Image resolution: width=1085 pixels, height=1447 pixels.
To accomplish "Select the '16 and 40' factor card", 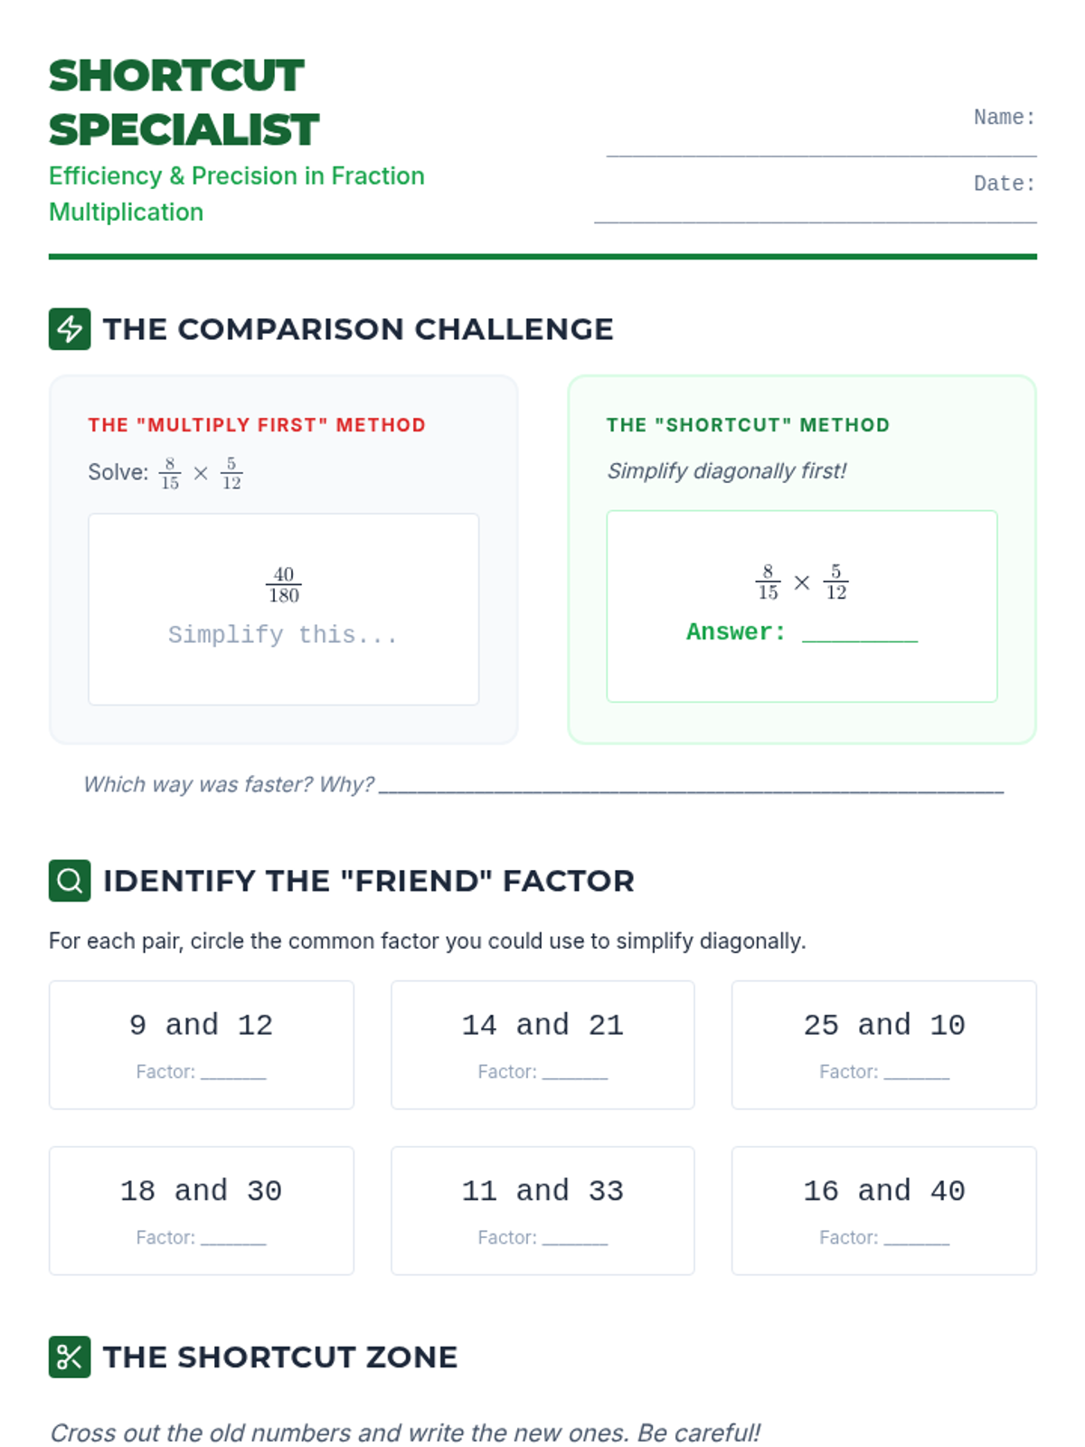I will [x=884, y=1211].
